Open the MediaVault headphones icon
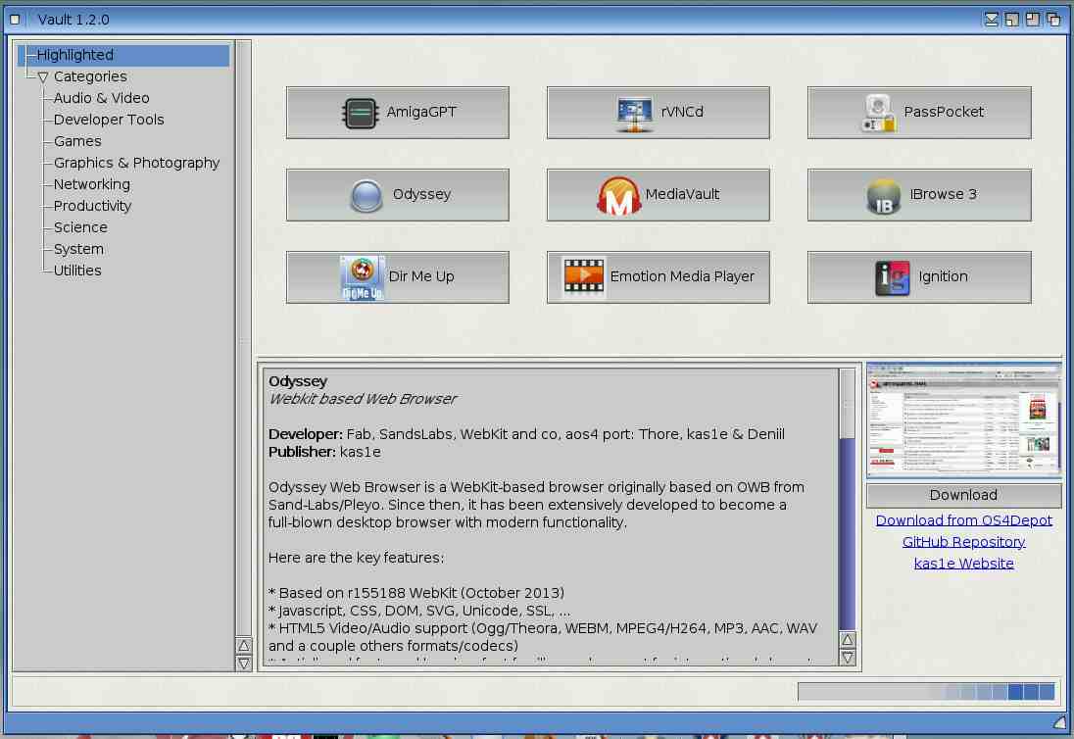 618,195
